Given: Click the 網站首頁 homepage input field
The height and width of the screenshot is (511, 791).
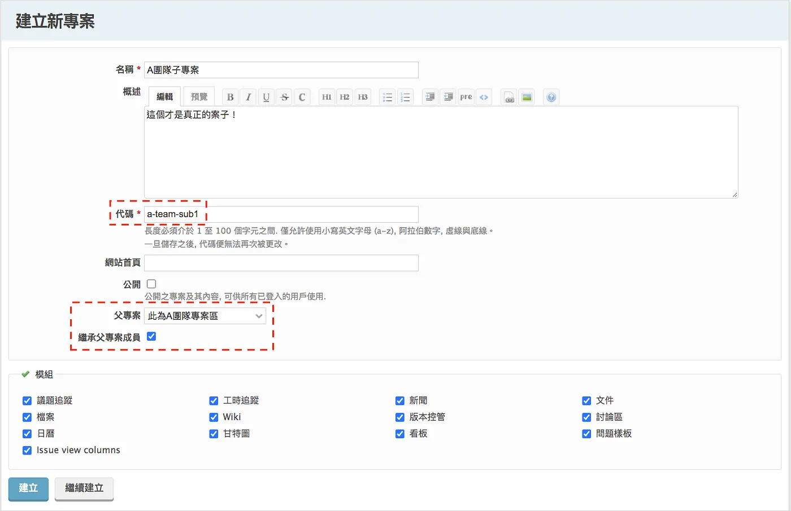Looking at the screenshot, I should pos(281,263).
